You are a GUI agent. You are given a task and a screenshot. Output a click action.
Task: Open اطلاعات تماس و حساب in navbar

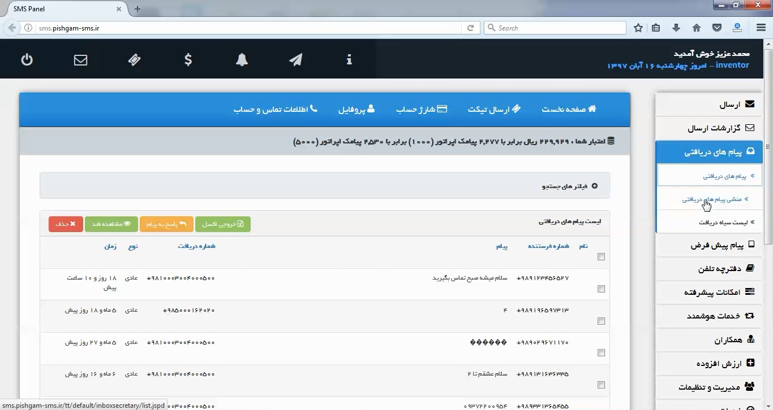click(x=276, y=109)
